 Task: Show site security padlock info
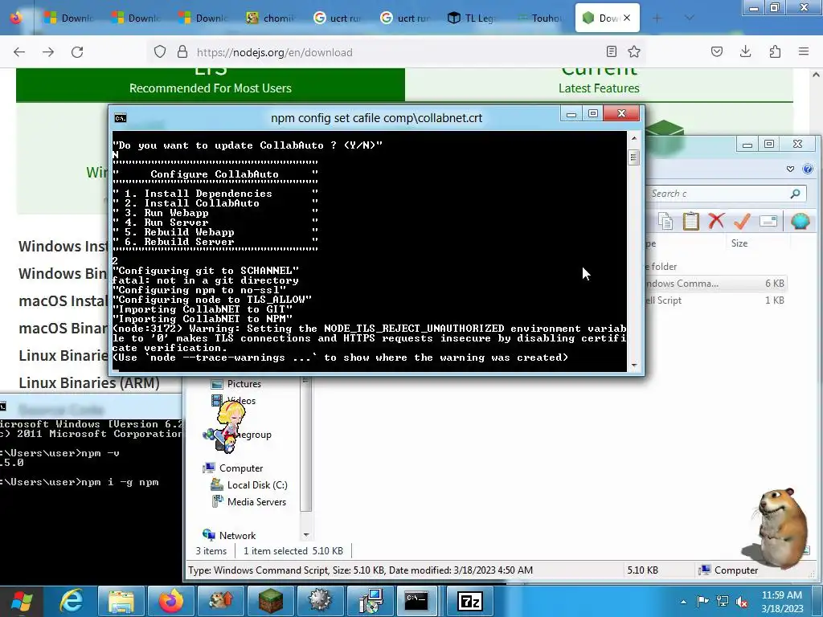pyautogui.click(x=182, y=51)
